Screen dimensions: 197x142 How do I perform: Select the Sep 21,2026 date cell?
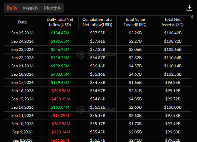[23, 66]
